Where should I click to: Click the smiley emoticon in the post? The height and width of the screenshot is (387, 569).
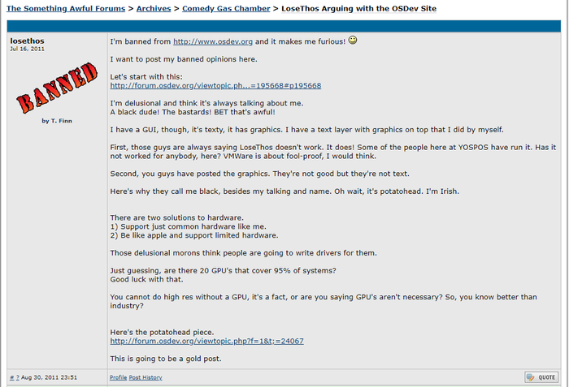tap(353, 40)
